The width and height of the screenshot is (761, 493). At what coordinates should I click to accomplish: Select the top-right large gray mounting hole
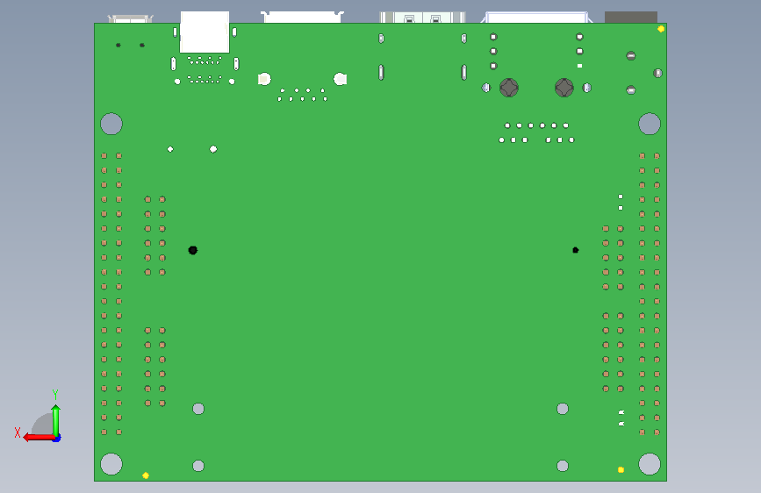tap(650, 124)
